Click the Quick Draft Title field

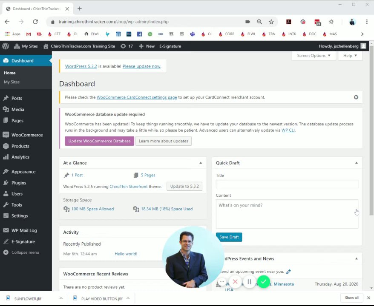click(287, 184)
